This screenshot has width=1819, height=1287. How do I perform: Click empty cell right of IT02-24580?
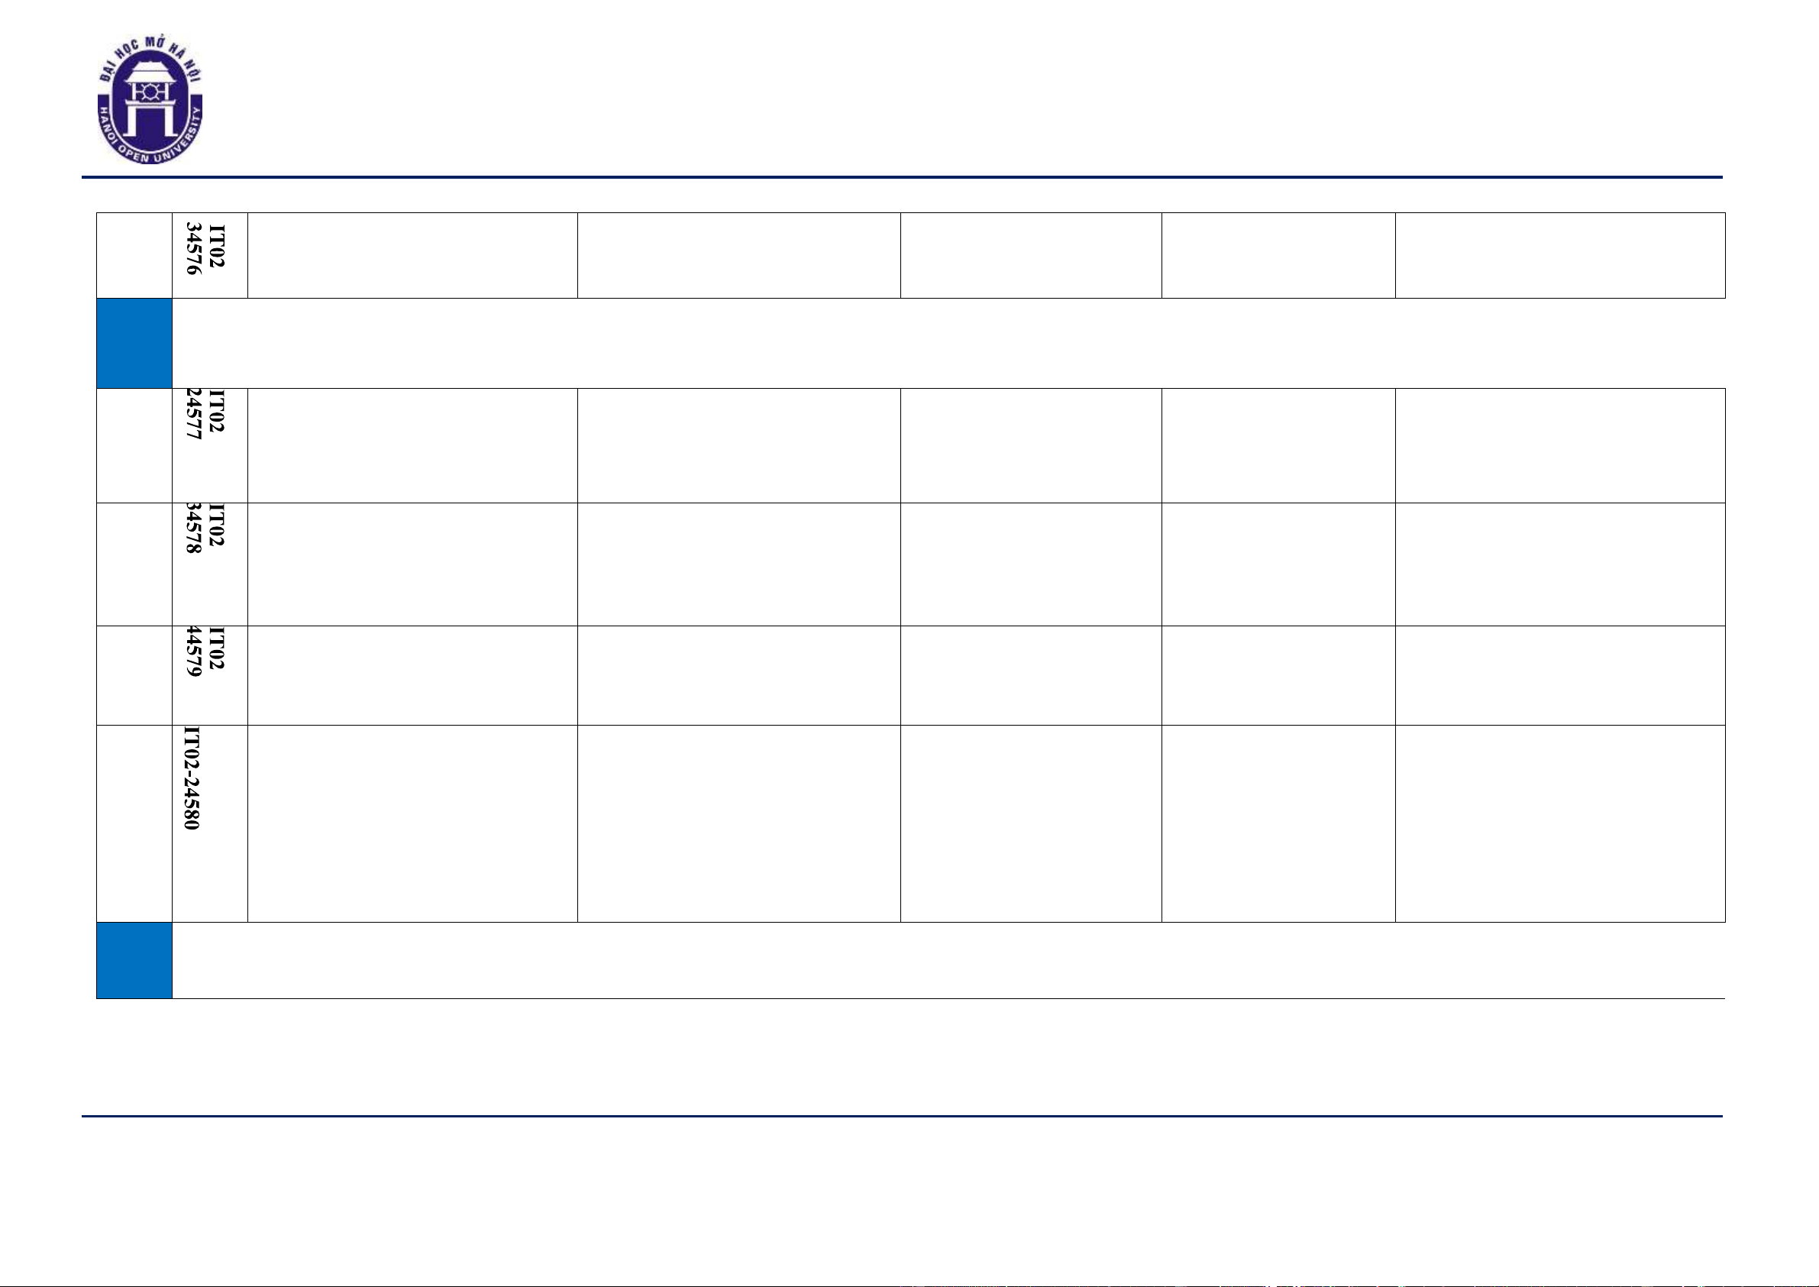(412, 823)
